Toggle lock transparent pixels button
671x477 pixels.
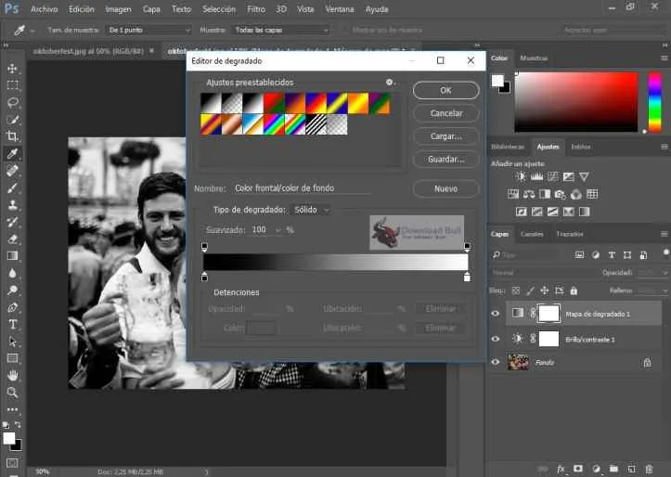[x=516, y=290]
